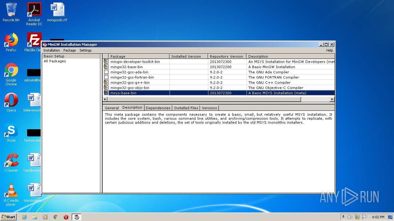Toggle mark for msys-base-bin package

click(x=106, y=93)
